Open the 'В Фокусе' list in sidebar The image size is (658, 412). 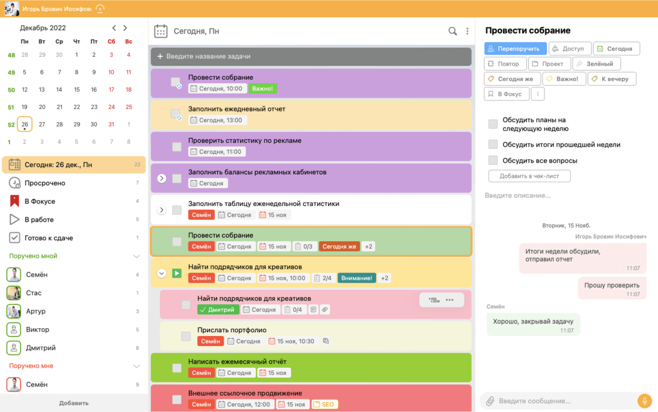point(74,201)
